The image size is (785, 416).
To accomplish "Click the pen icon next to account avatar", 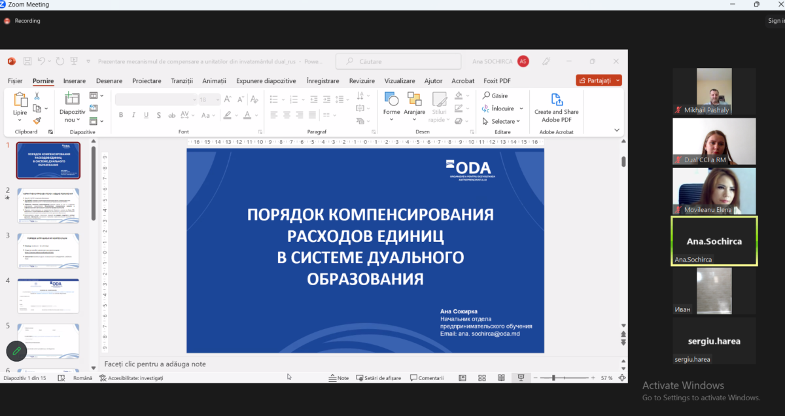I will [x=546, y=61].
